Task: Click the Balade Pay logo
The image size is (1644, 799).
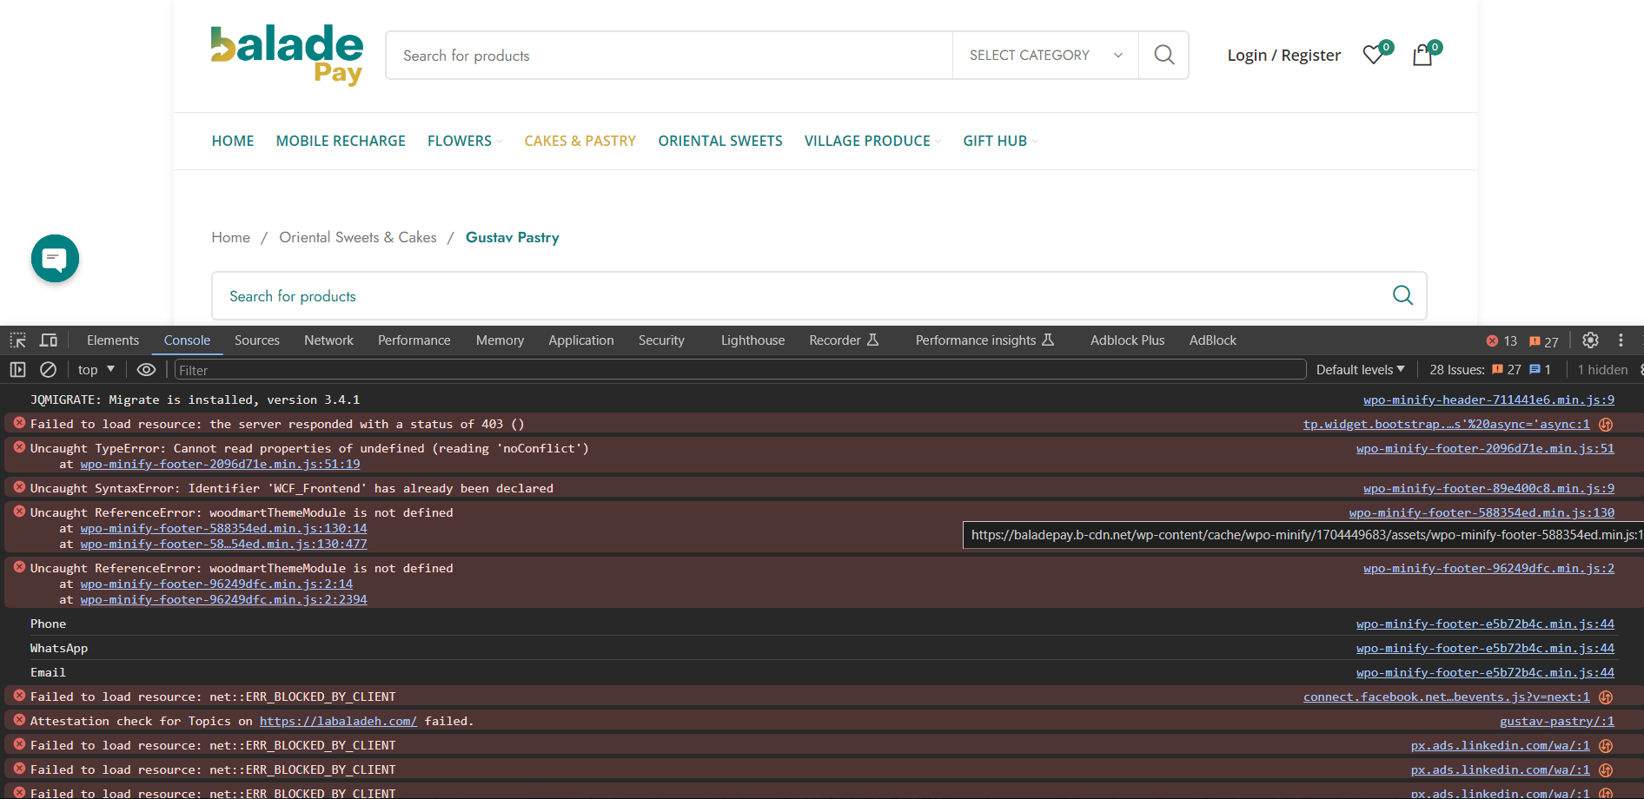Action: 287,55
